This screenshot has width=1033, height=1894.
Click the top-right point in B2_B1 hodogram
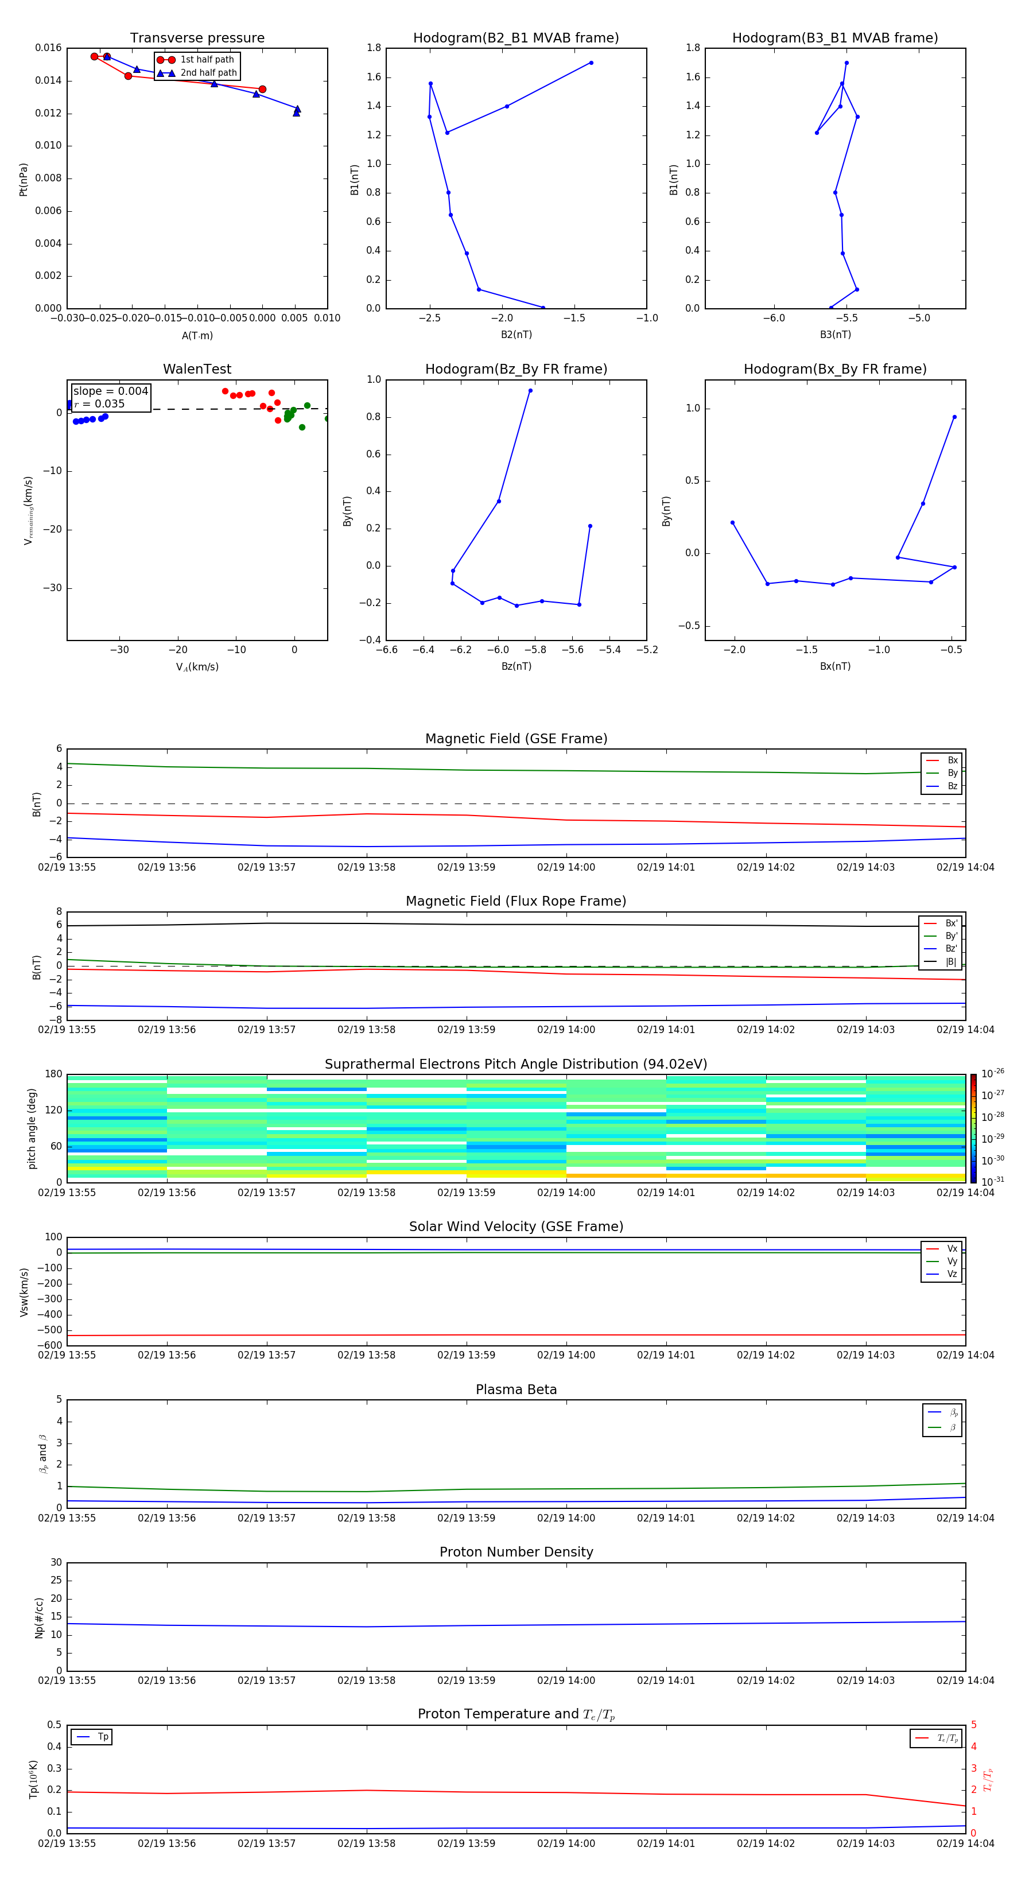pyautogui.click(x=591, y=63)
